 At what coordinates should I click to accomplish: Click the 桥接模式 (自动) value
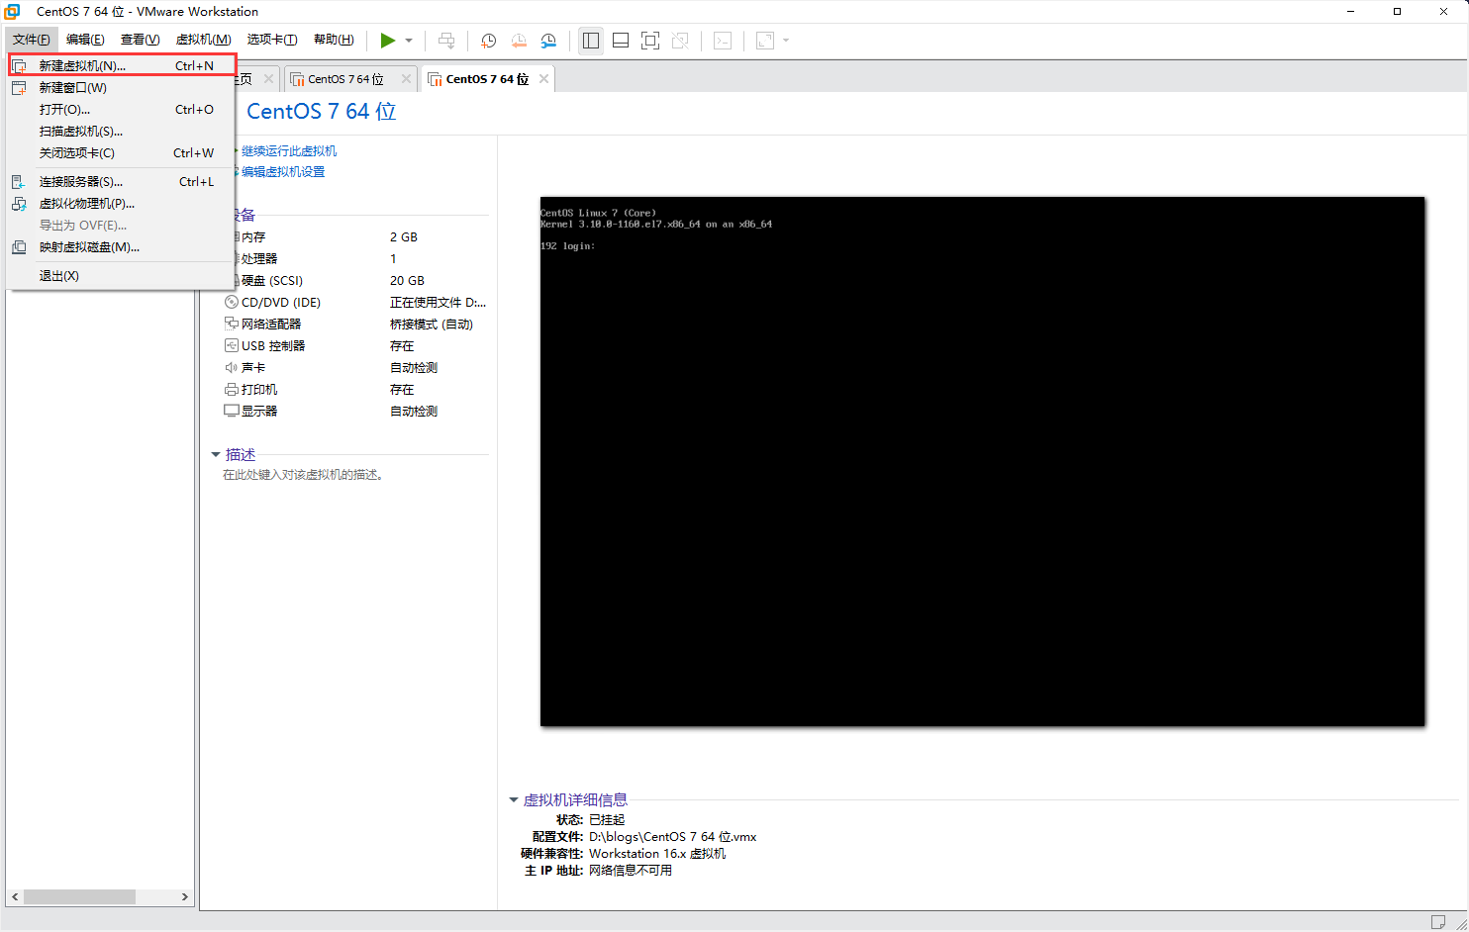432,324
